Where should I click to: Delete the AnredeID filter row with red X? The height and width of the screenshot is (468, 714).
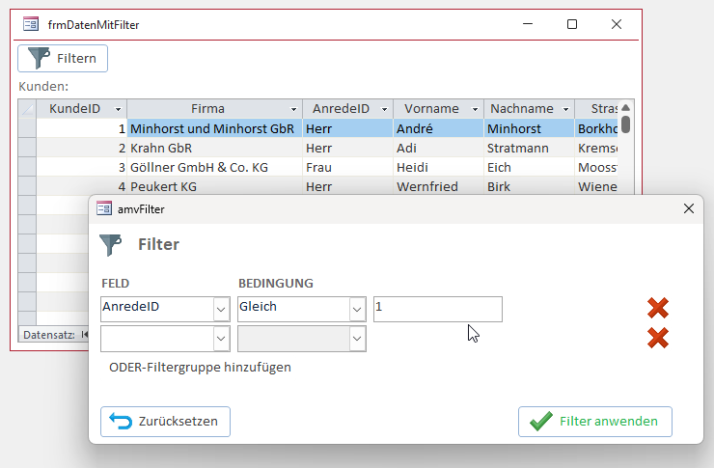coord(658,308)
